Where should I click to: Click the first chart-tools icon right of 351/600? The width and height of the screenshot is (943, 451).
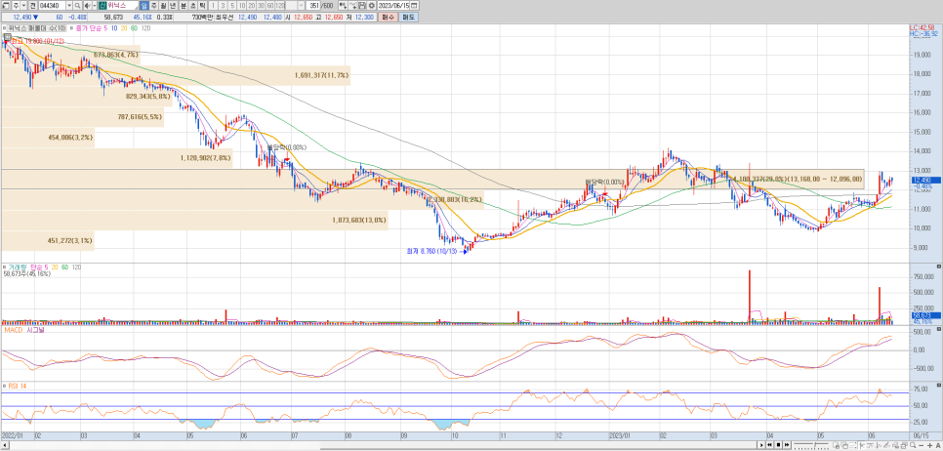(343, 6)
